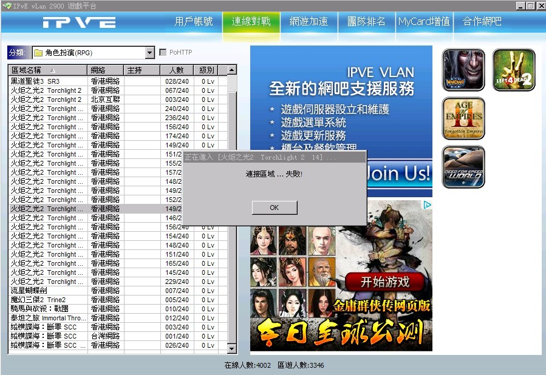Open Need for Speed World icon

[463, 167]
